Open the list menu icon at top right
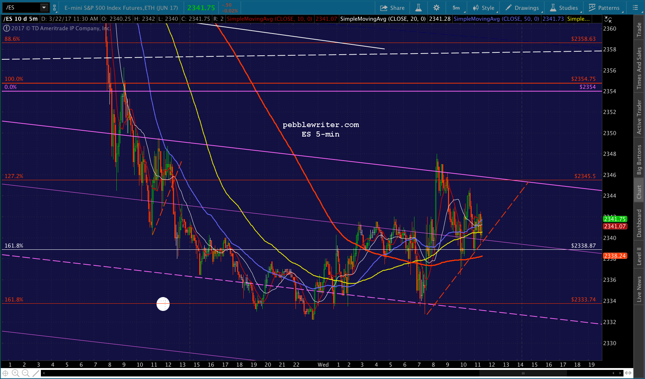Viewport: 645px width, 379px height. pos(635,8)
